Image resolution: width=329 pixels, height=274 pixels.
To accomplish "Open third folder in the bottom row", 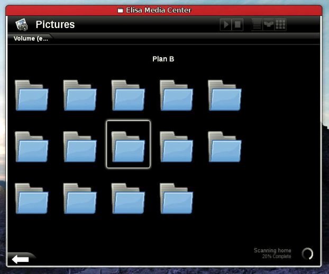I will [x=128, y=198].
